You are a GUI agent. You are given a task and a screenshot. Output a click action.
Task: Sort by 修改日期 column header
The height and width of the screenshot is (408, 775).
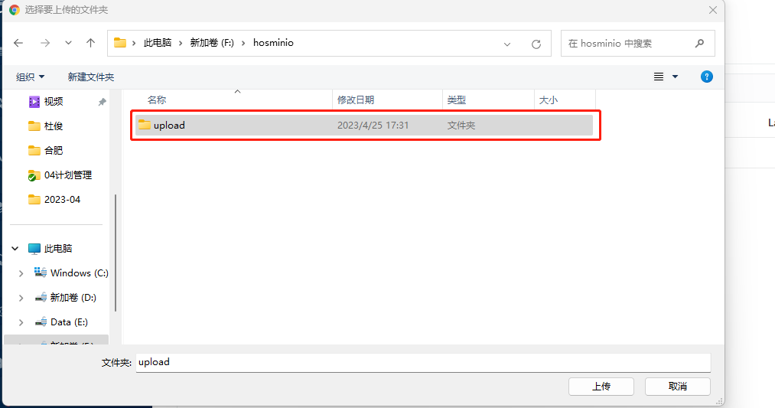click(356, 100)
